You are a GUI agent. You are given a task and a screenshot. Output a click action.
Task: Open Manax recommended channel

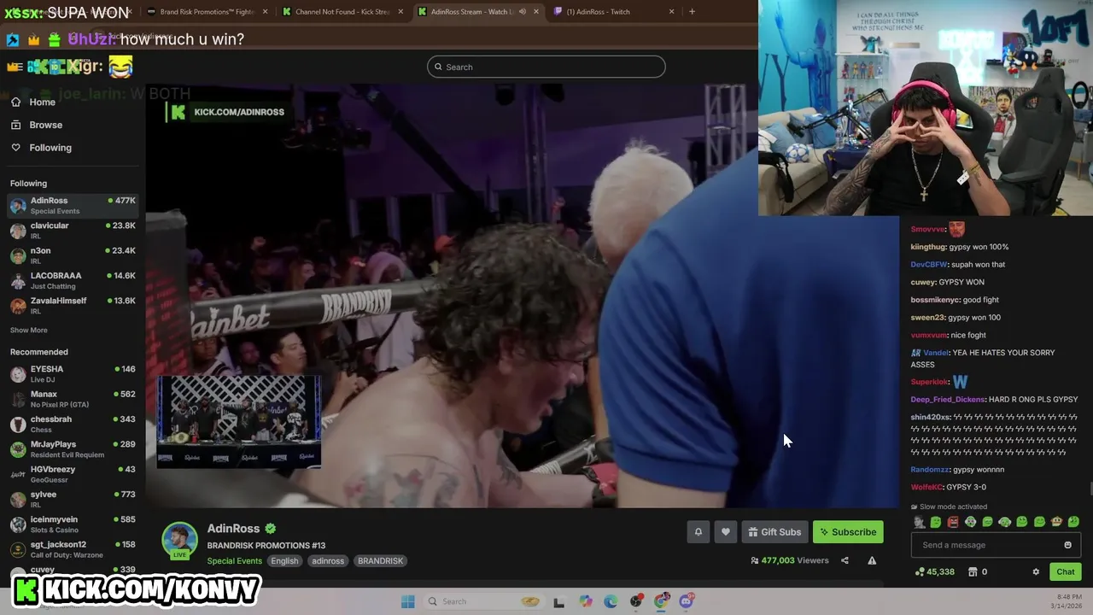pos(73,399)
